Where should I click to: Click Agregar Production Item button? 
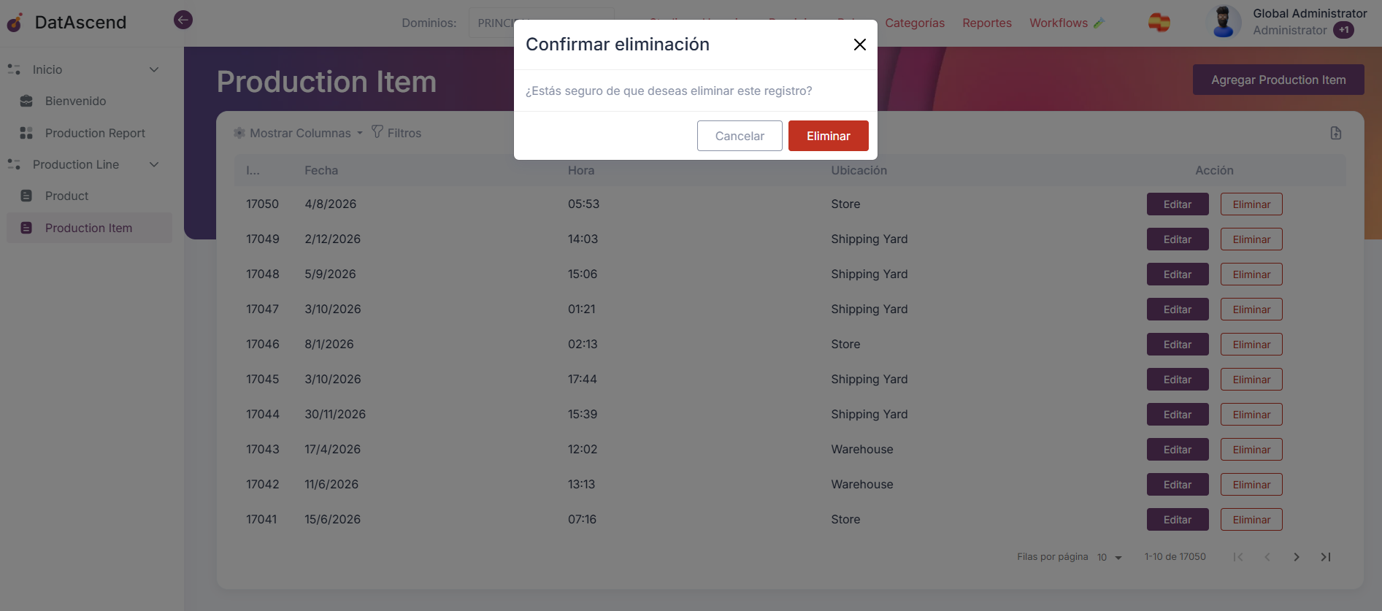click(x=1278, y=80)
